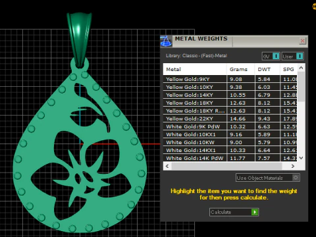Click the 12.63 grams for Yellow Gold:18KY
Image resolution: width=316 pixels, height=237 pixels.
238,103
